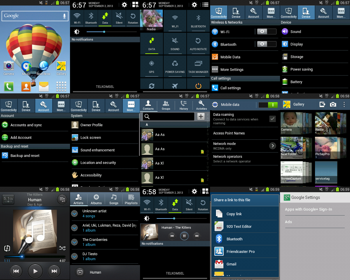Open Ads in Google Settings
350x280 pixels.
tap(315, 222)
